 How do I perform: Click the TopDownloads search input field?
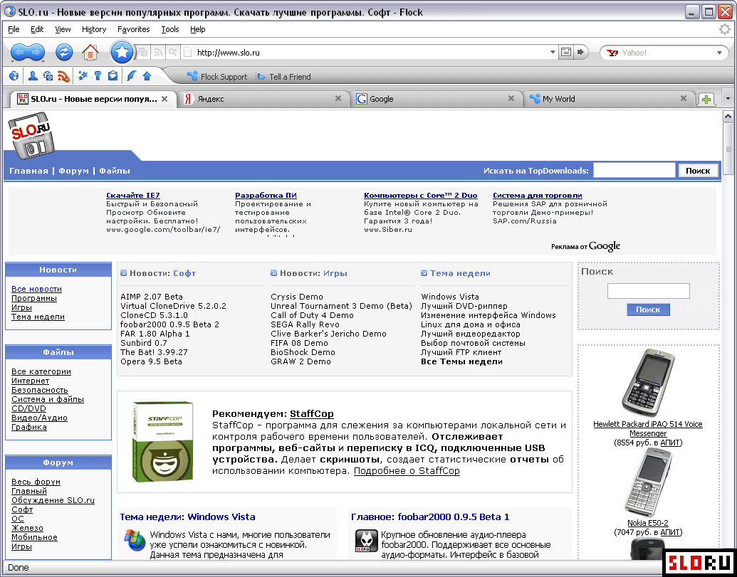634,171
